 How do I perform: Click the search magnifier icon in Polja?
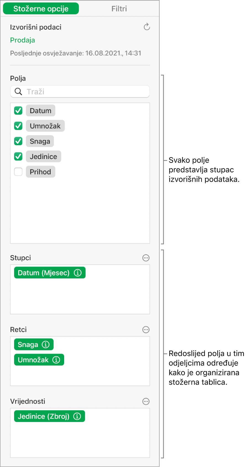coord(18,92)
